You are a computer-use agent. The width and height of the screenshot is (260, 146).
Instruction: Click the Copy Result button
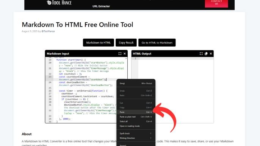tap(126, 42)
